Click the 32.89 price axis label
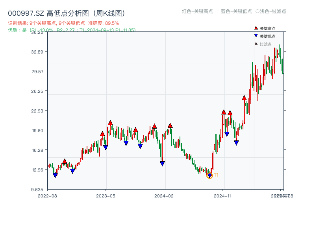315x236 pixels. (x=37, y=52)
